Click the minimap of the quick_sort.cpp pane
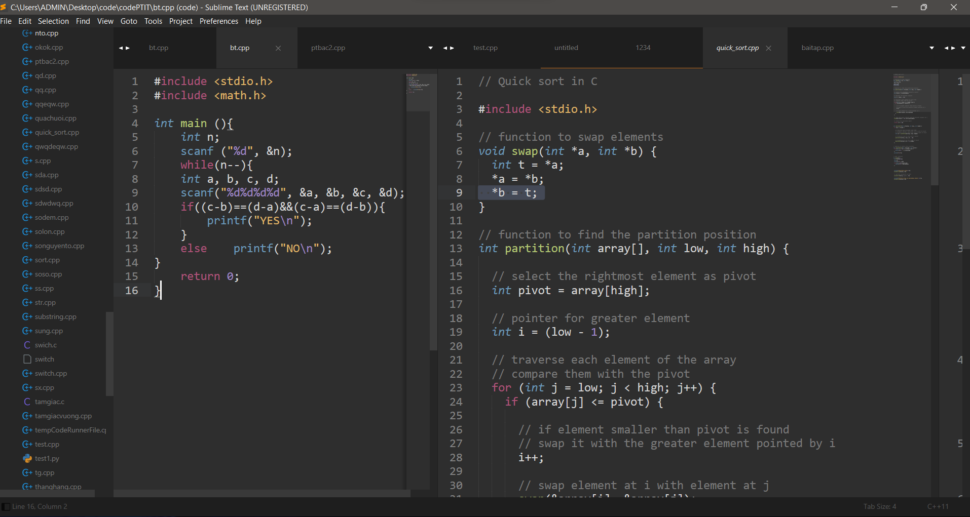The image size is (970, 517). click(x=910, y=127)
